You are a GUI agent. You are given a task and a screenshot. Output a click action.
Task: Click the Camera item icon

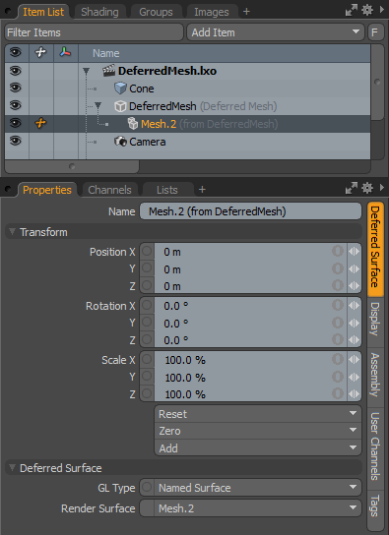tap(120, 142)
